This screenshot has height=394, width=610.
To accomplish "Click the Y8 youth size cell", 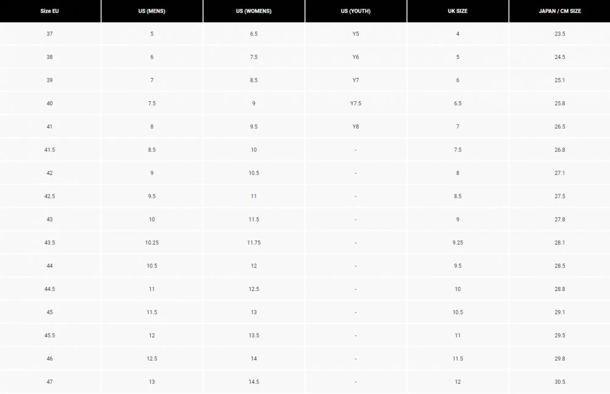I will point(356,127).
